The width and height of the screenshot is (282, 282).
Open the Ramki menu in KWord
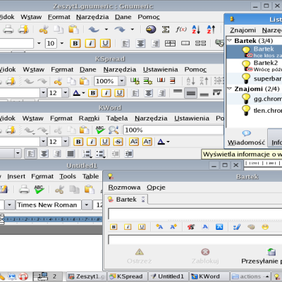[89, 118]
